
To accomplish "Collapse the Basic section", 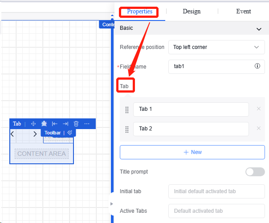I will coord(259,28).
